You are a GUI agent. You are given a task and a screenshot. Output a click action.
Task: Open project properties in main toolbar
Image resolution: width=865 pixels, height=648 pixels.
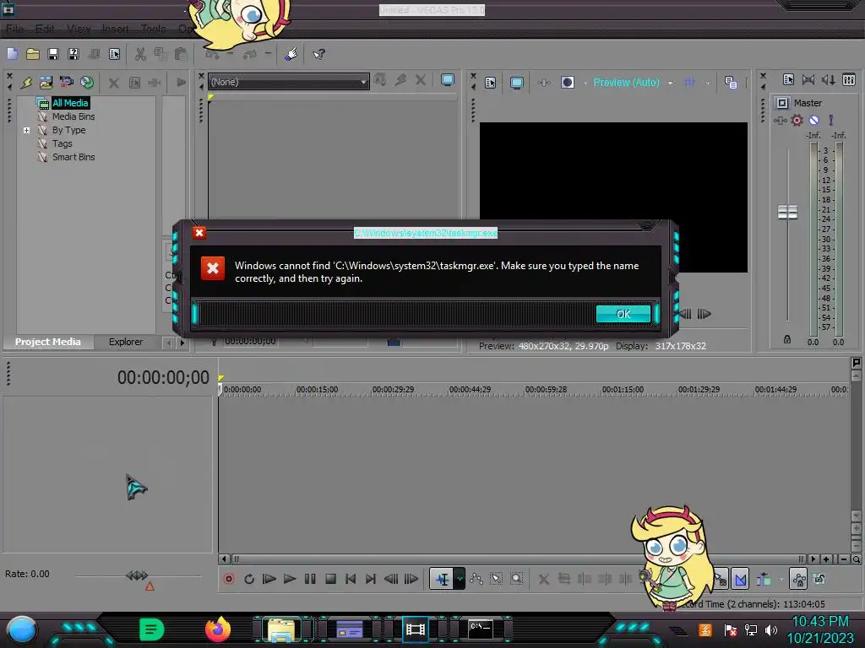(x=114, y=54)
